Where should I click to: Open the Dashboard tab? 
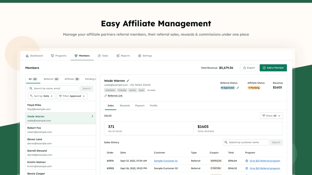click(34, 56)
